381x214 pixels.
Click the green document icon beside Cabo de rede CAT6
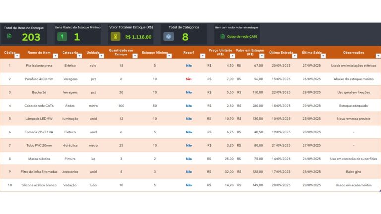coord(222,36)
